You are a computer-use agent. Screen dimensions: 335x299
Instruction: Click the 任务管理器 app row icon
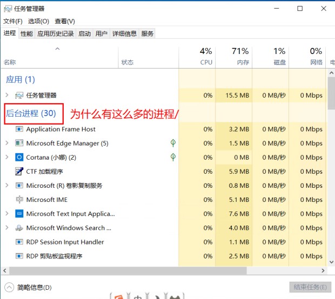19,96
